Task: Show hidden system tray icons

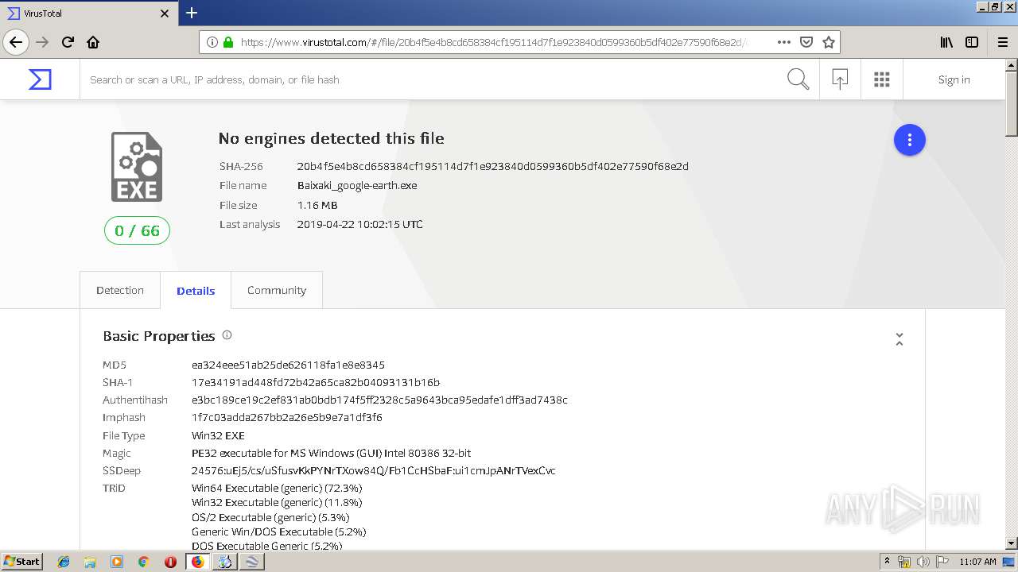Action: pyautogui.click(x=887, y=562)
